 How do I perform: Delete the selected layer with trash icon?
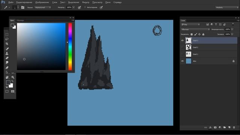[x=234, y=127]
